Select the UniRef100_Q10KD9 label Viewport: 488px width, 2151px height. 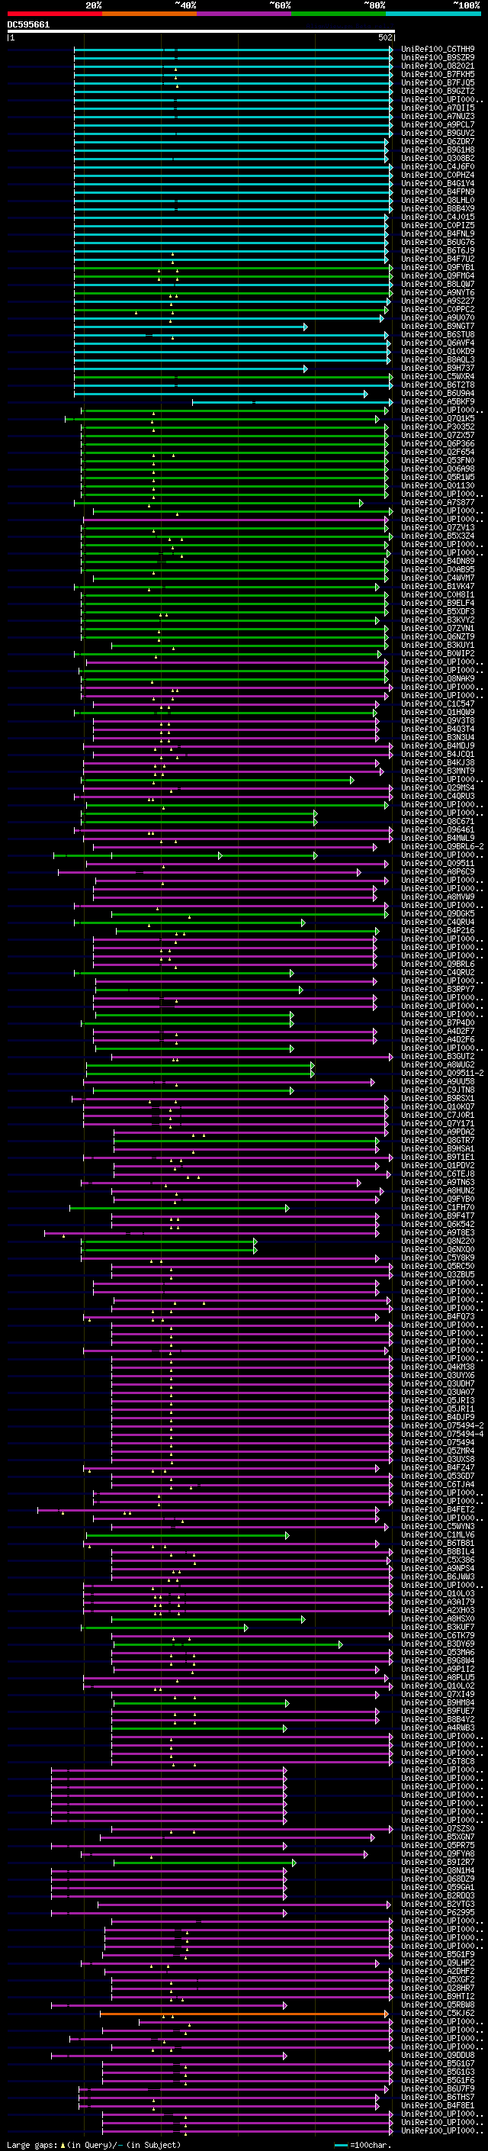438,351
